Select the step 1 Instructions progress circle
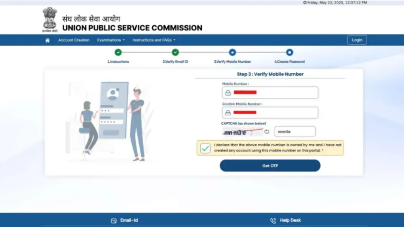Image resolution: width=404 pixels, height=227 pixels. [118, 52]
